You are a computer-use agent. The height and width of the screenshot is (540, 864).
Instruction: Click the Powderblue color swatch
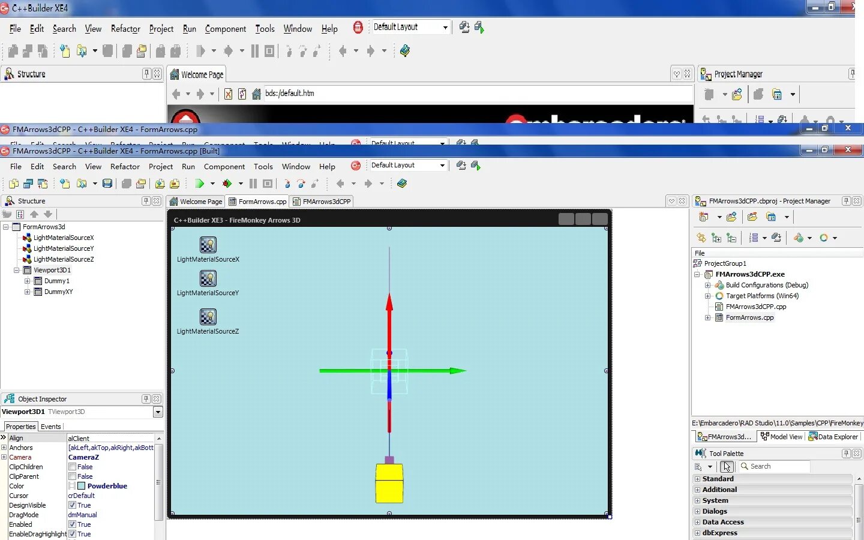tap(81, 486)
